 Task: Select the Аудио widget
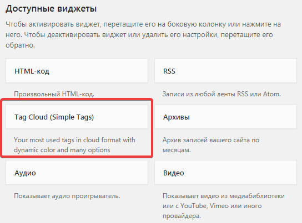coord(77,173)
